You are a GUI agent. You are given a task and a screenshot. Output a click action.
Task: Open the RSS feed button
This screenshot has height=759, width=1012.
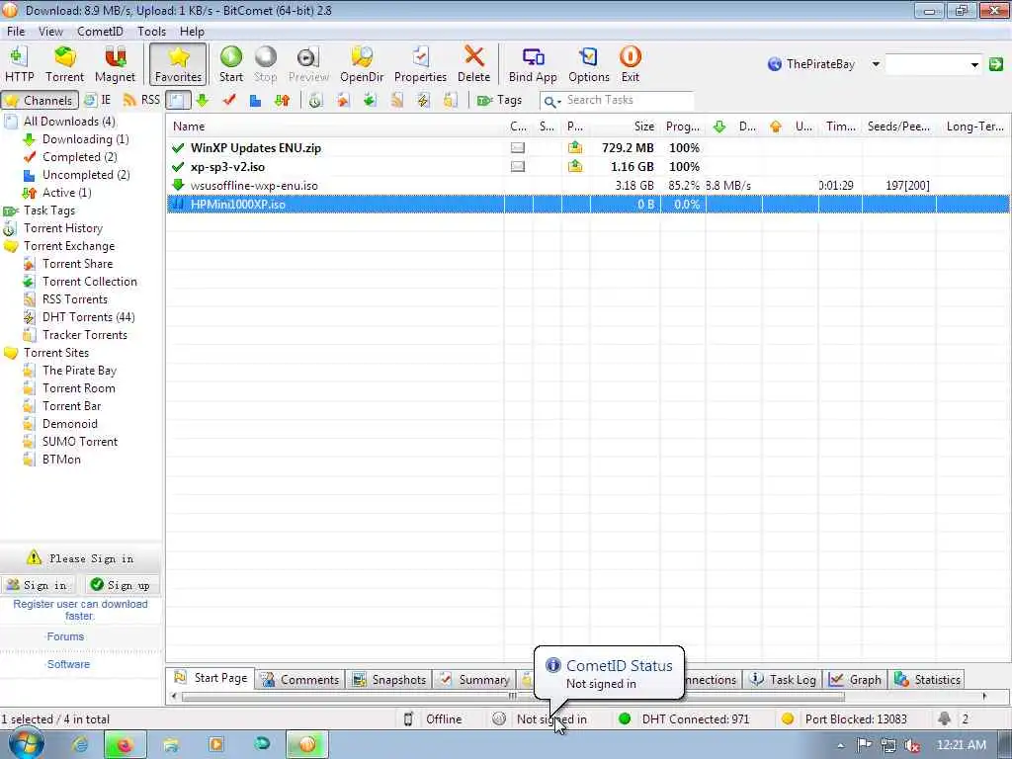[141, 100]
